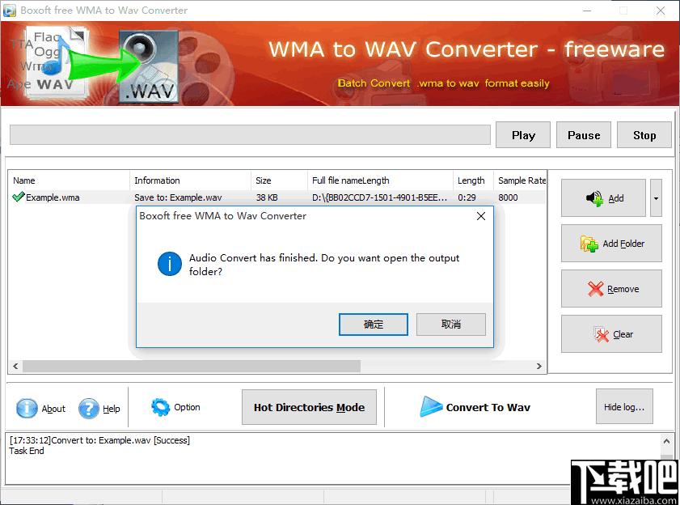
Task: Click the log panel scroll up arrow
Action: pyautogui.click(x=666, y=441)
